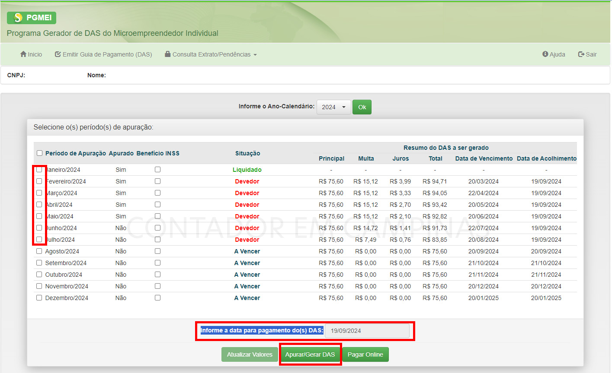This screenshot has height=373, width=612.
Task: Click the Ajuda info icon
Action: pos(545,54)
